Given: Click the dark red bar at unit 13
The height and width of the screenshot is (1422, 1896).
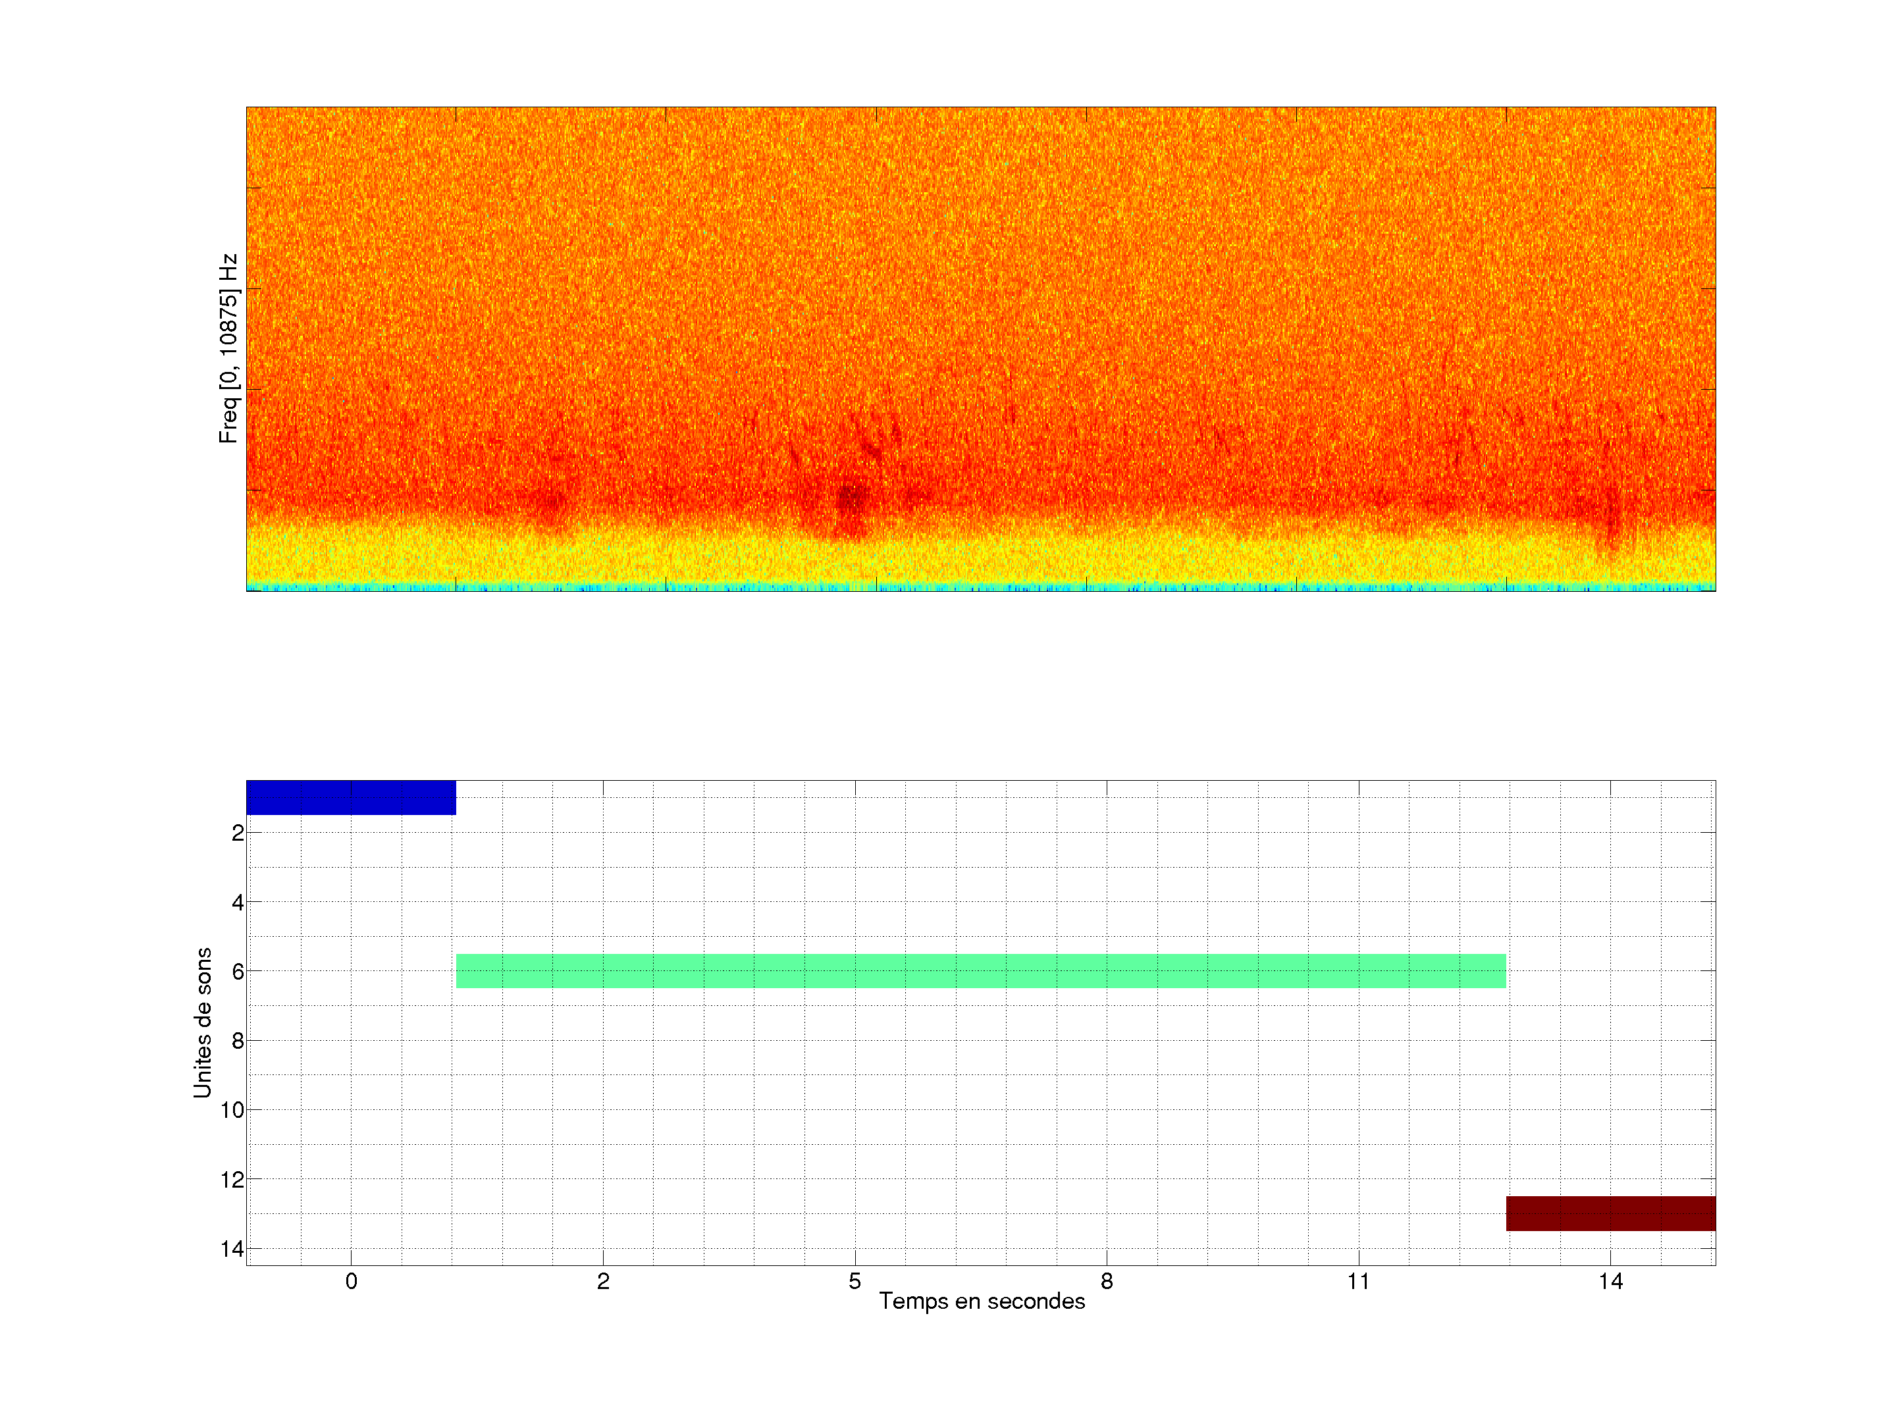Looking at the screenshot, I should click(x=1610, y=1214).
